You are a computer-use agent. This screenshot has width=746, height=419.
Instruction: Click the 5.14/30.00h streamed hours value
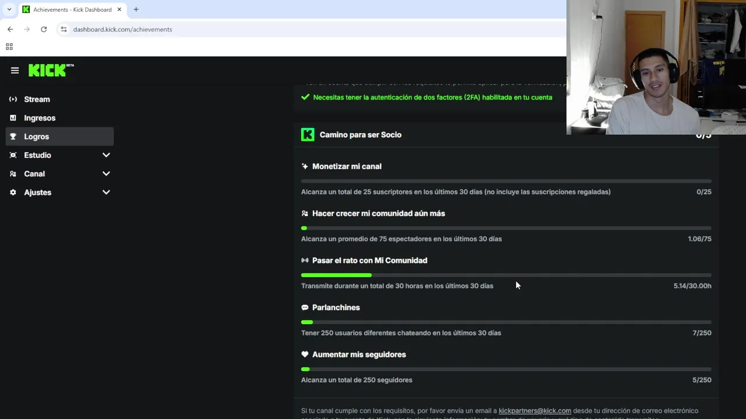click(692, 286)
